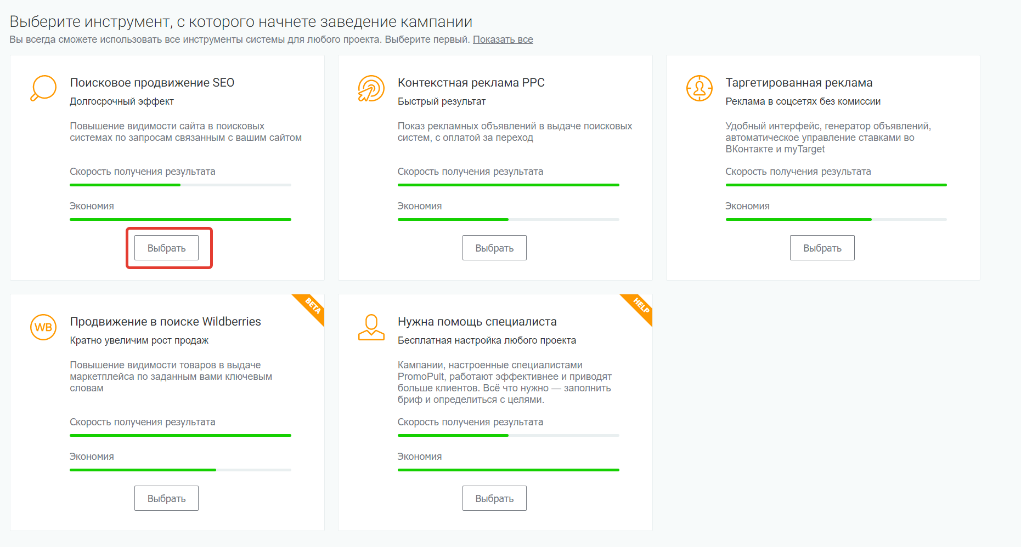Screen dimensions: 1021x547
Task: Click the magnifier icon for SEO promotion
Action: [43, 88]
